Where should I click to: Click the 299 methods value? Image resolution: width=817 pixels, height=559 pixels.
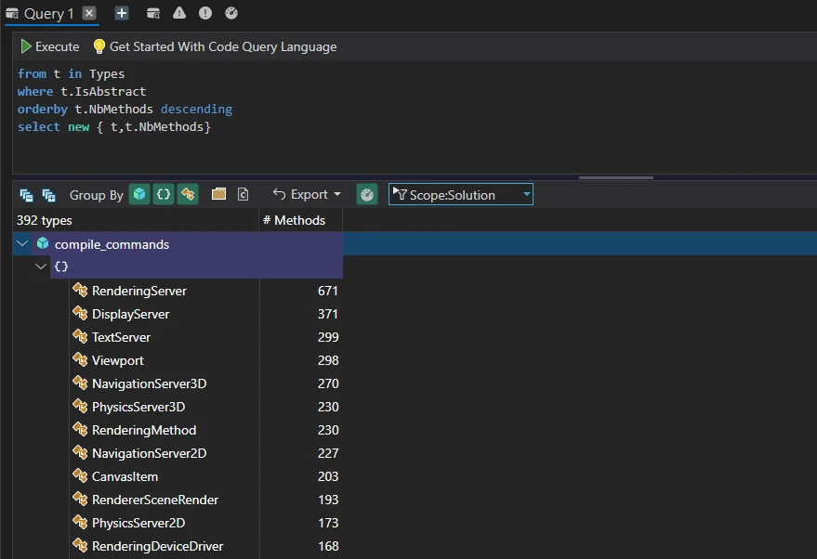328,337
